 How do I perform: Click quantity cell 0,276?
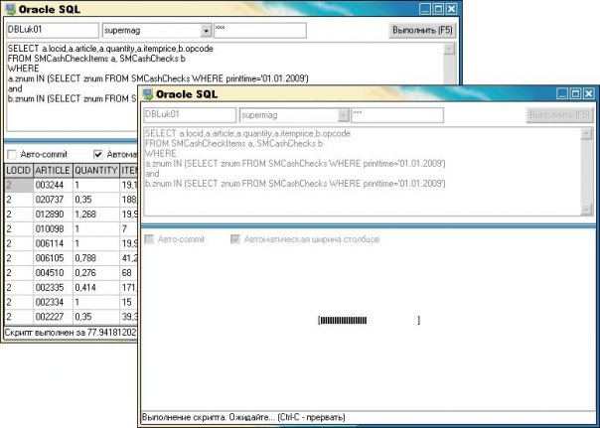click(96, 273)
